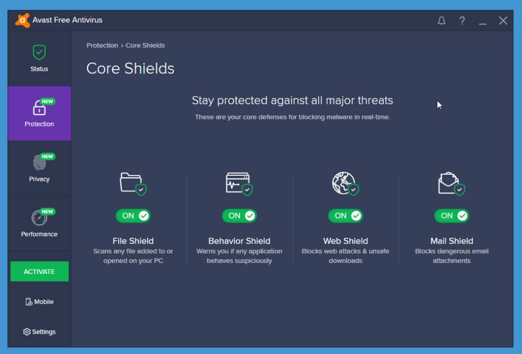
Task: Minimize the Avast window
Action: click(x=483, y=23)
